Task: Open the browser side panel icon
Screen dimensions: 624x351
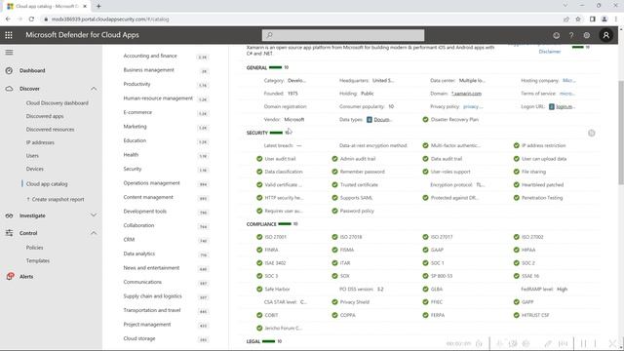Action: pos(592,19)
